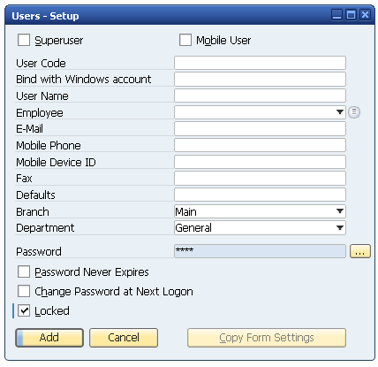Uncheck the Locked checkbox
Image resolution: width=378 pixels, height=367 pixels.
click(24, 310)
